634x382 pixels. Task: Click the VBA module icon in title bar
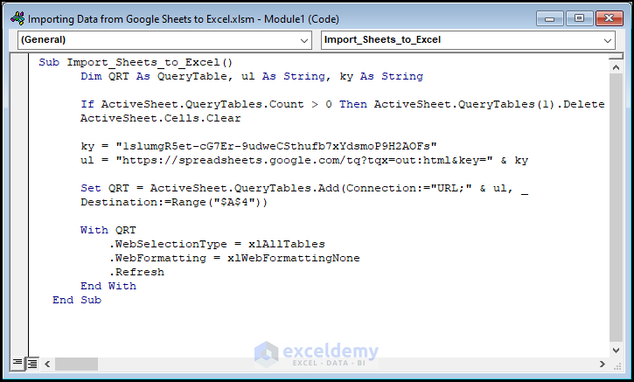pyautogui.click(x=15, y=18)
